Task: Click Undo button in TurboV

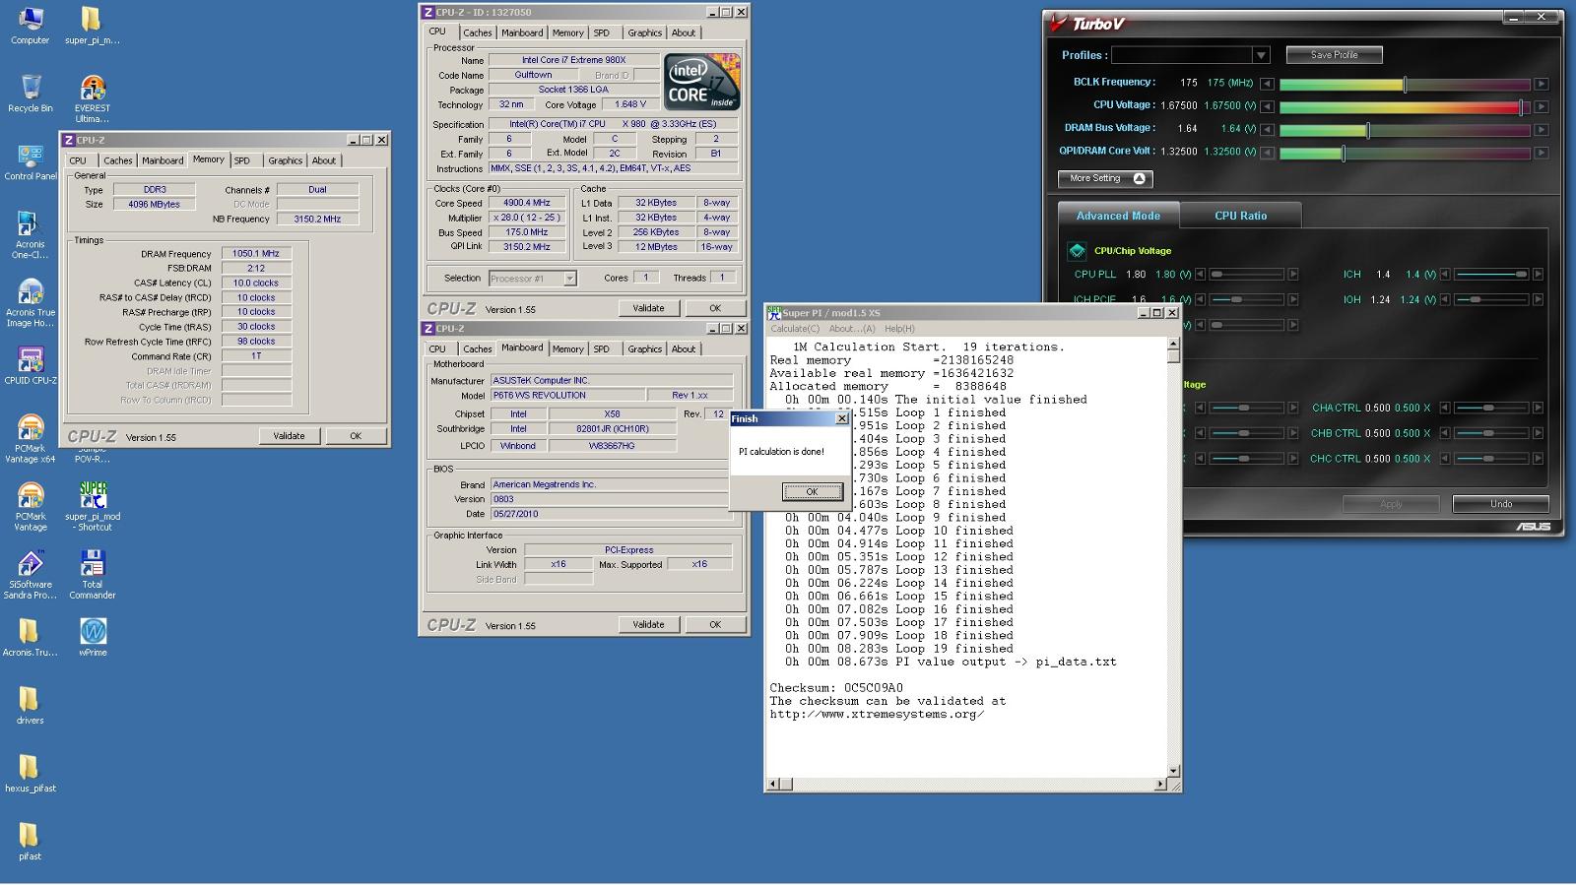Action: coord(1500,504)
